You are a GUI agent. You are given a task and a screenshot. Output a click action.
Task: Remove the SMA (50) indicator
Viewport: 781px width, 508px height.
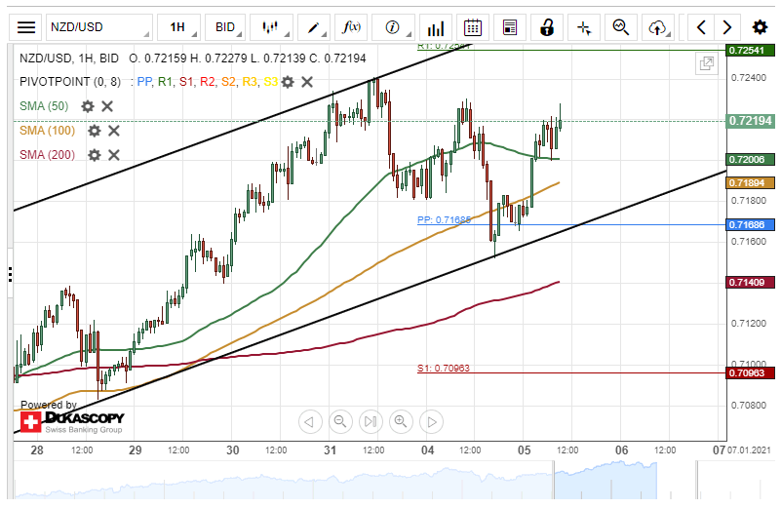click(107, 106)
